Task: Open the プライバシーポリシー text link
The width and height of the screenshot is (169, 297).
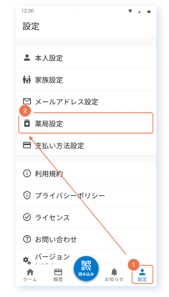Action: [x=70, y=195]
